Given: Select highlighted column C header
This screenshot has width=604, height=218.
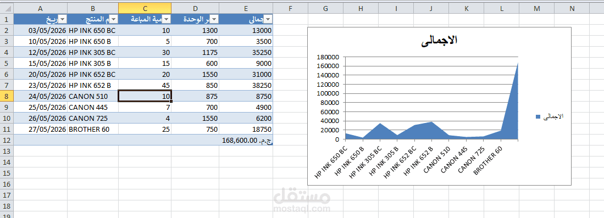Looking at the screenshot, I should coord(145,8).
